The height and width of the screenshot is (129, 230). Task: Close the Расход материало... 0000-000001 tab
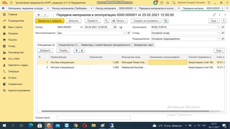135,8
